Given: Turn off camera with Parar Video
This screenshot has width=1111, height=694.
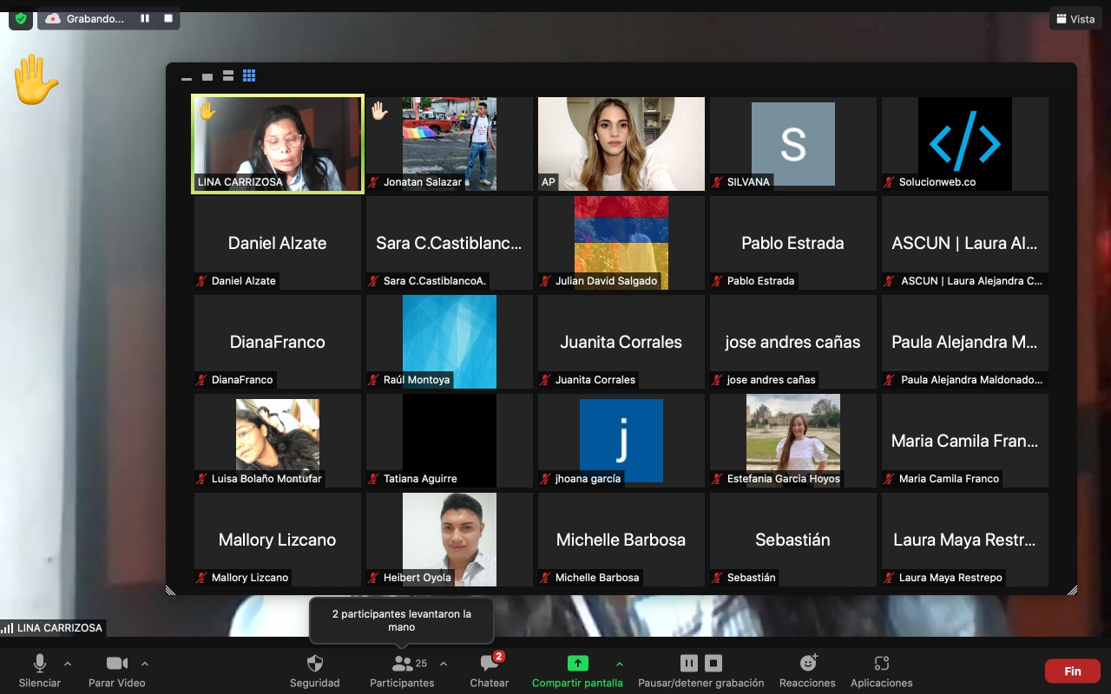Looking at the screenshot, I should 117,671.
